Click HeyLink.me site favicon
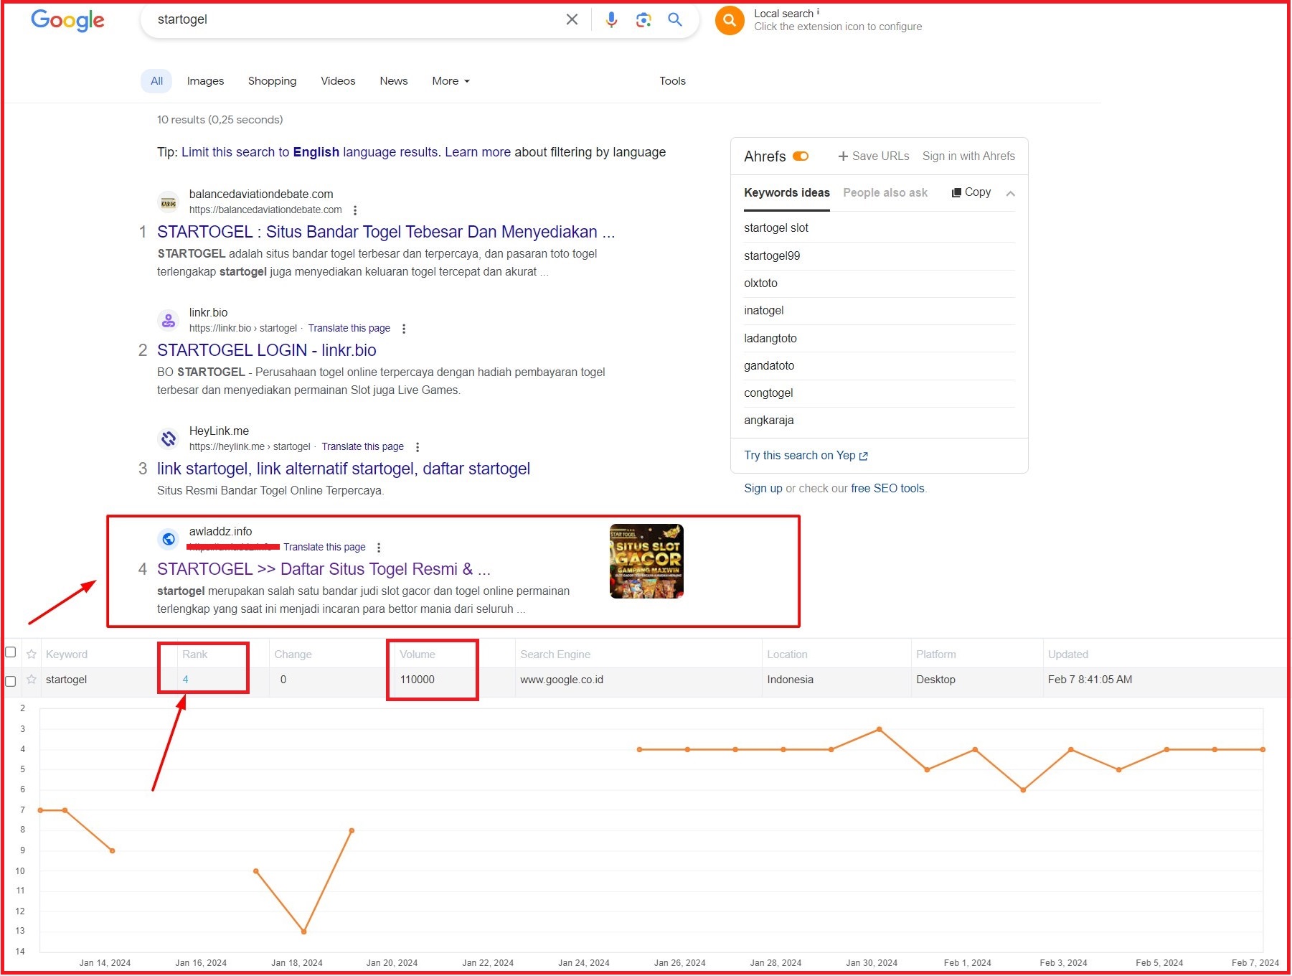Image resolution: width=1292 pixels, height=976 pixels. 169,438
